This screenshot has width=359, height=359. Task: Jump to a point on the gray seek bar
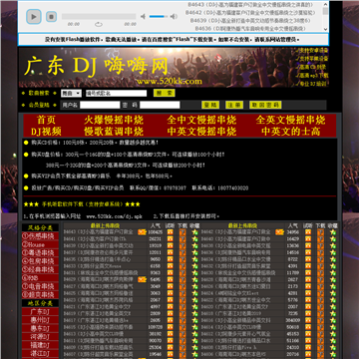click(x=99, y=16)
